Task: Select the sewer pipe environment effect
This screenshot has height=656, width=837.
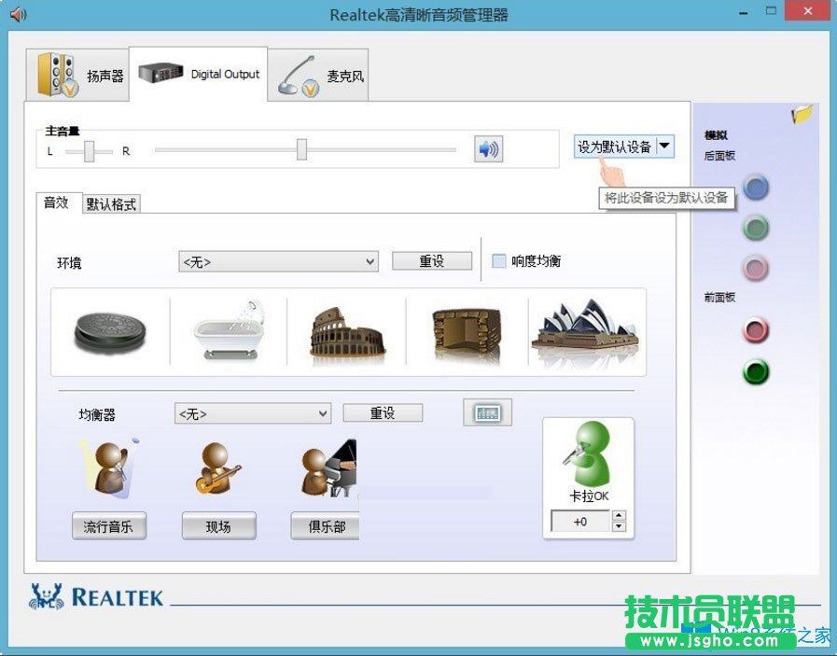Action: point(109,331)
